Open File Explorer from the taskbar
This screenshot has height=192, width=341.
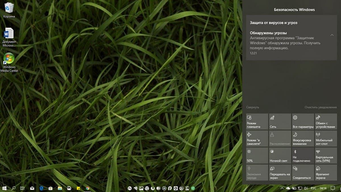click(x=60, y=188)
